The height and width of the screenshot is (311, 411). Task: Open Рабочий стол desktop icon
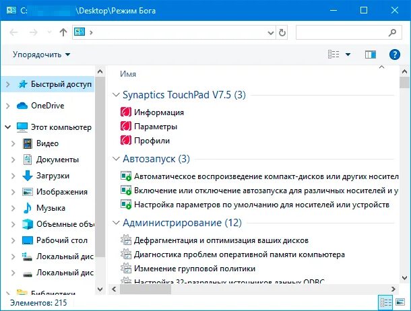[28, 240]
